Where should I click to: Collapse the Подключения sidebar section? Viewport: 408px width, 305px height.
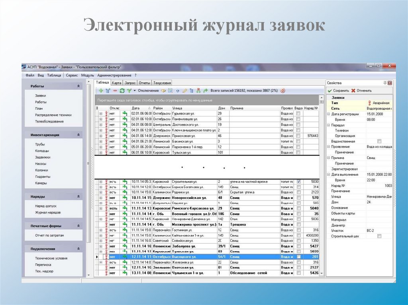coord(78,249)
